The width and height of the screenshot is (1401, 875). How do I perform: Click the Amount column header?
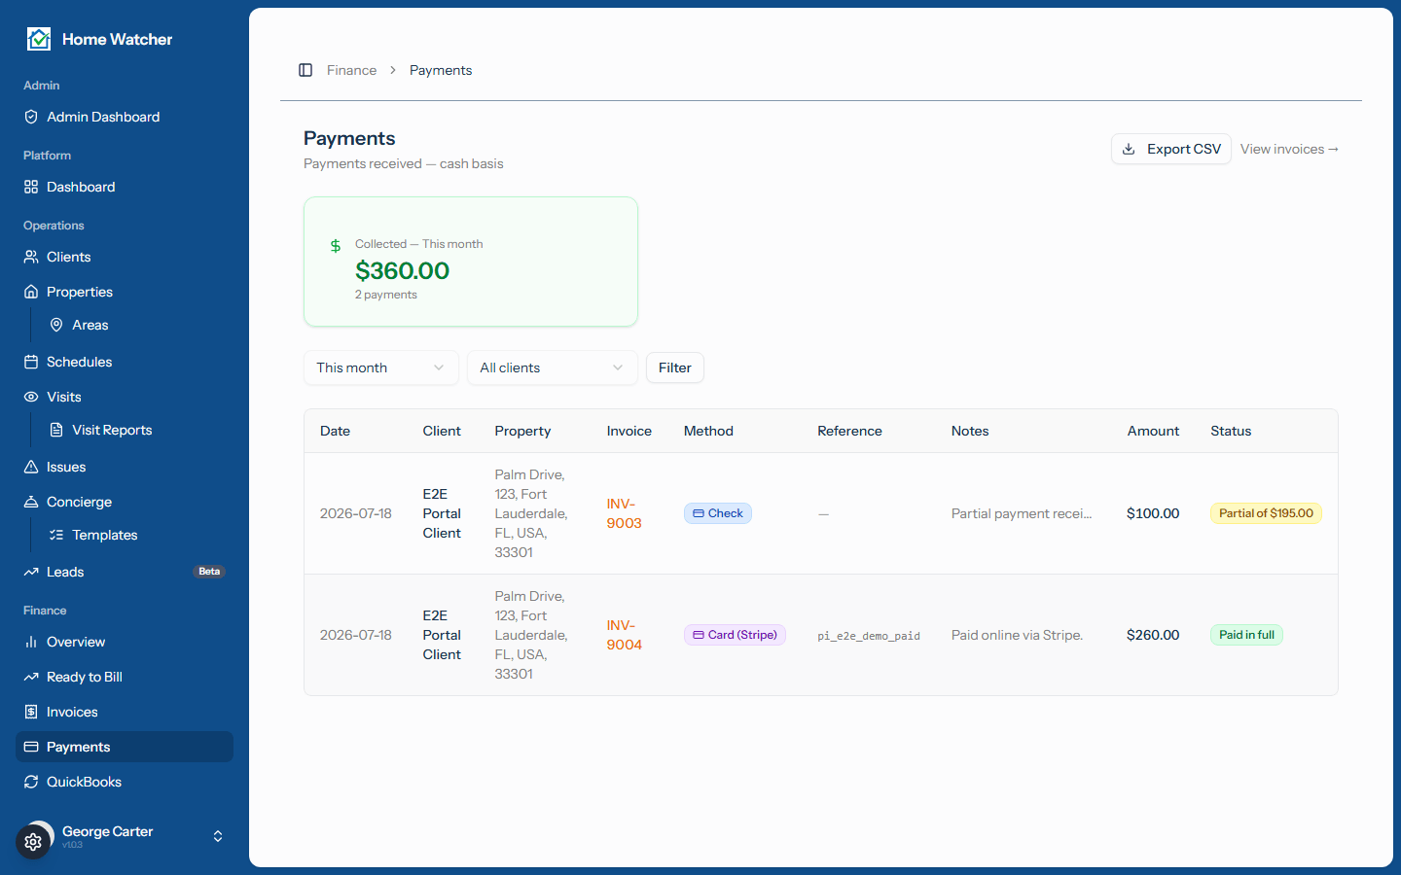(1153, 431)
